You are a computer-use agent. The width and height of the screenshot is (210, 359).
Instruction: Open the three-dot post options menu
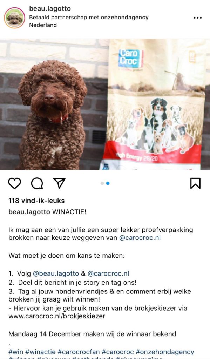(x=198, y=18)
